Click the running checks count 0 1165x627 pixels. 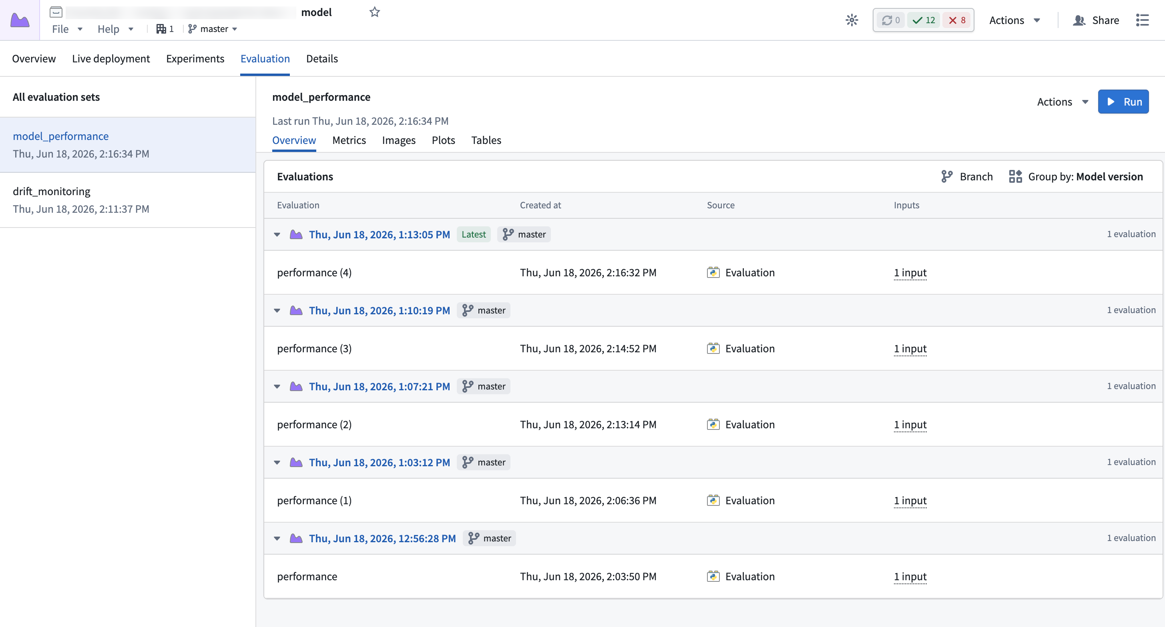891,20
